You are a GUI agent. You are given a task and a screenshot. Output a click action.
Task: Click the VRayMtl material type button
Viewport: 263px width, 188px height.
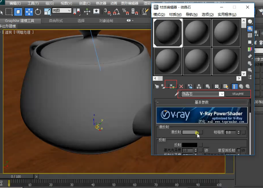click(x=238, y=94)
